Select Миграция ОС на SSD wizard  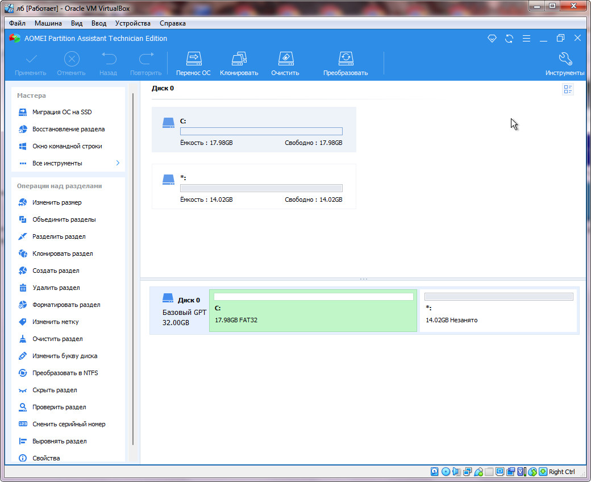[x=61, y=112]
